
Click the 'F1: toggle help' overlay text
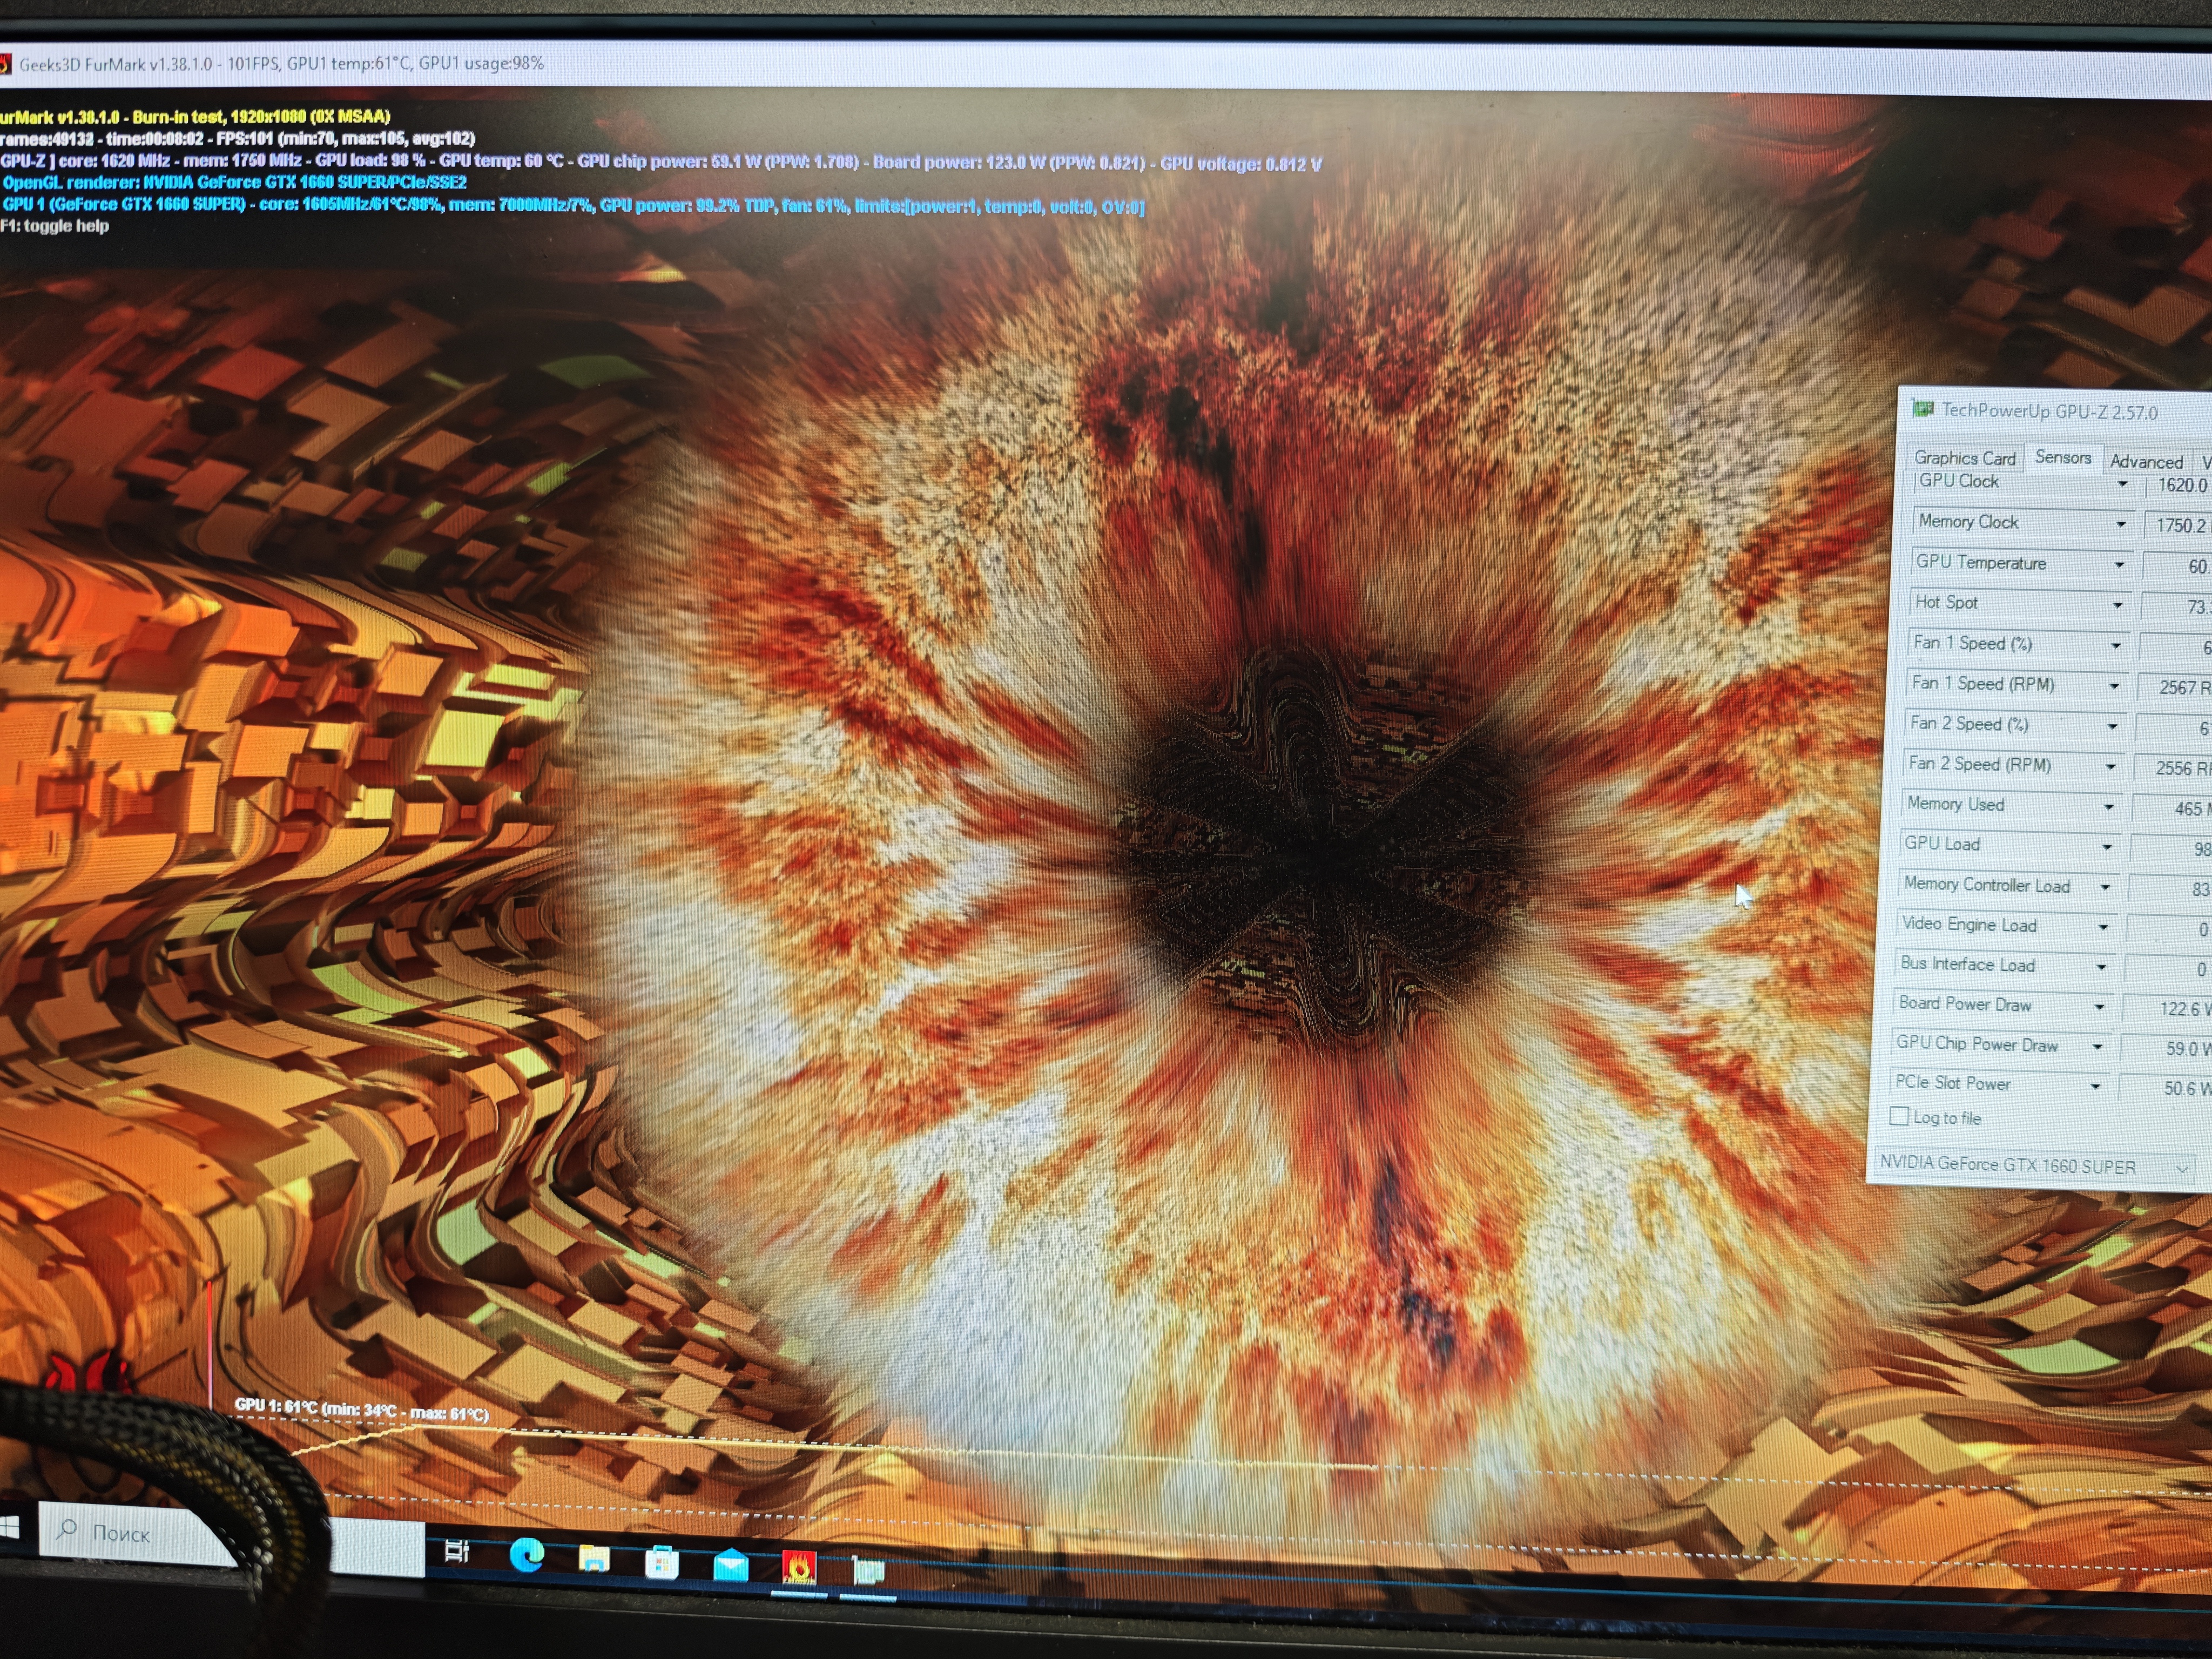point(55,226)
